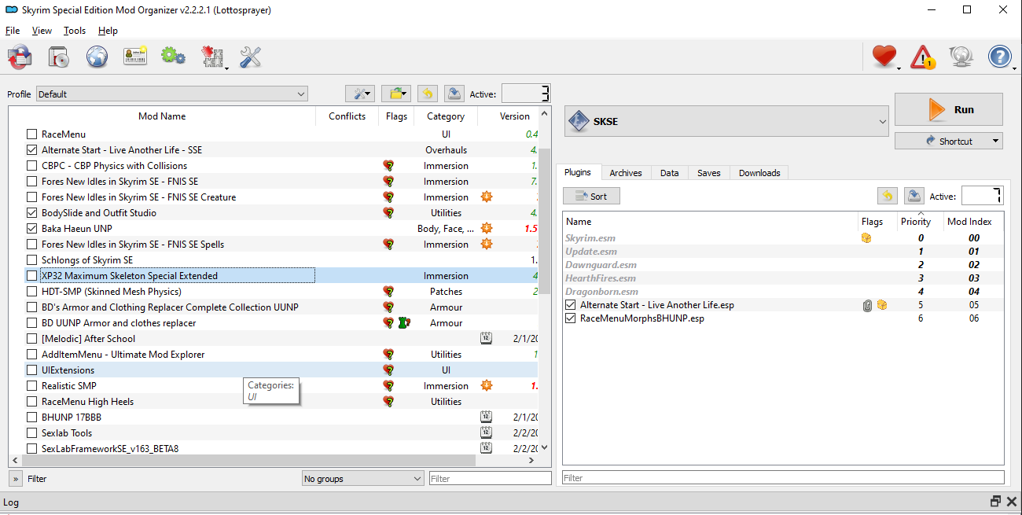
Task: Click the Endorse heart icon
Action: pyautogui.click(x=884, y=57)
